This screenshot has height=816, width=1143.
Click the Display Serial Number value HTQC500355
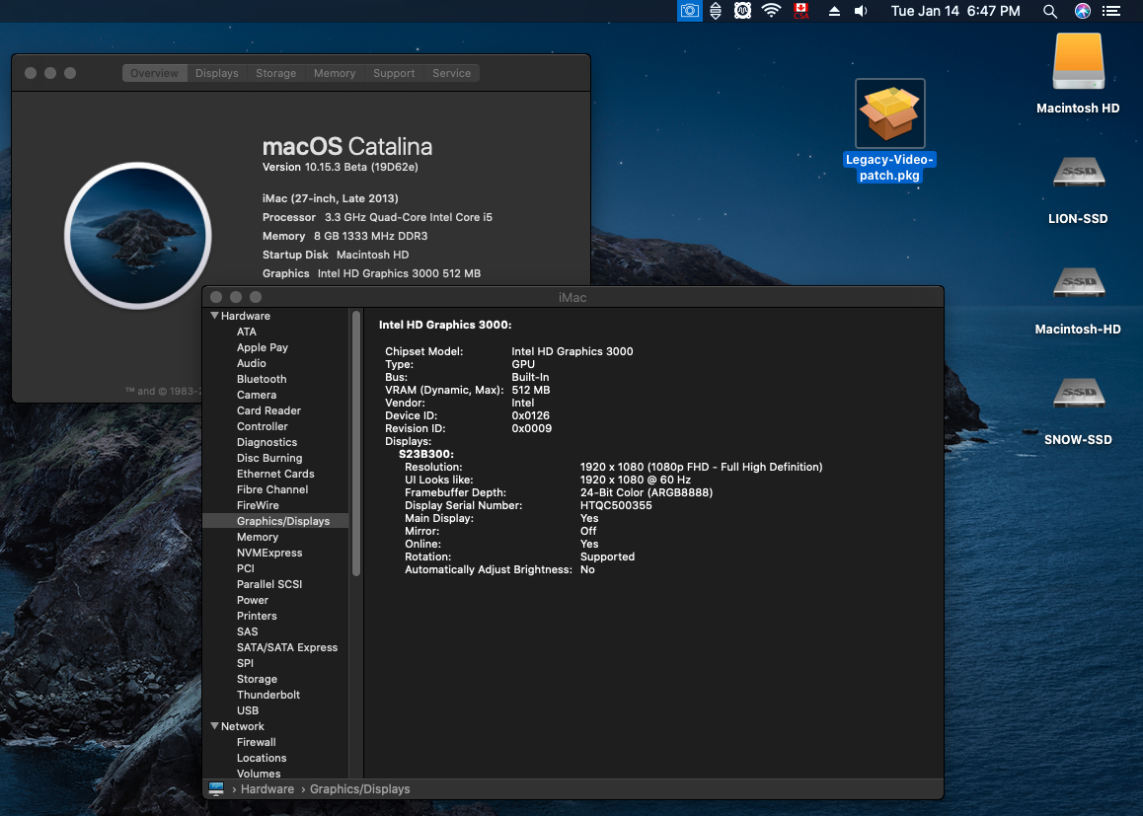pyautogui.click(x=616, y=505)
